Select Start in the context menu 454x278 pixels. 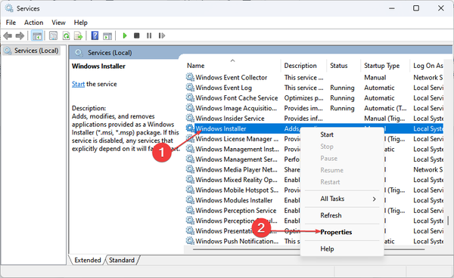[327, 134]
